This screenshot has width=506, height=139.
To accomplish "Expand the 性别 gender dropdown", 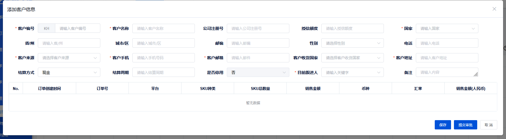I will tap(352, 43).
